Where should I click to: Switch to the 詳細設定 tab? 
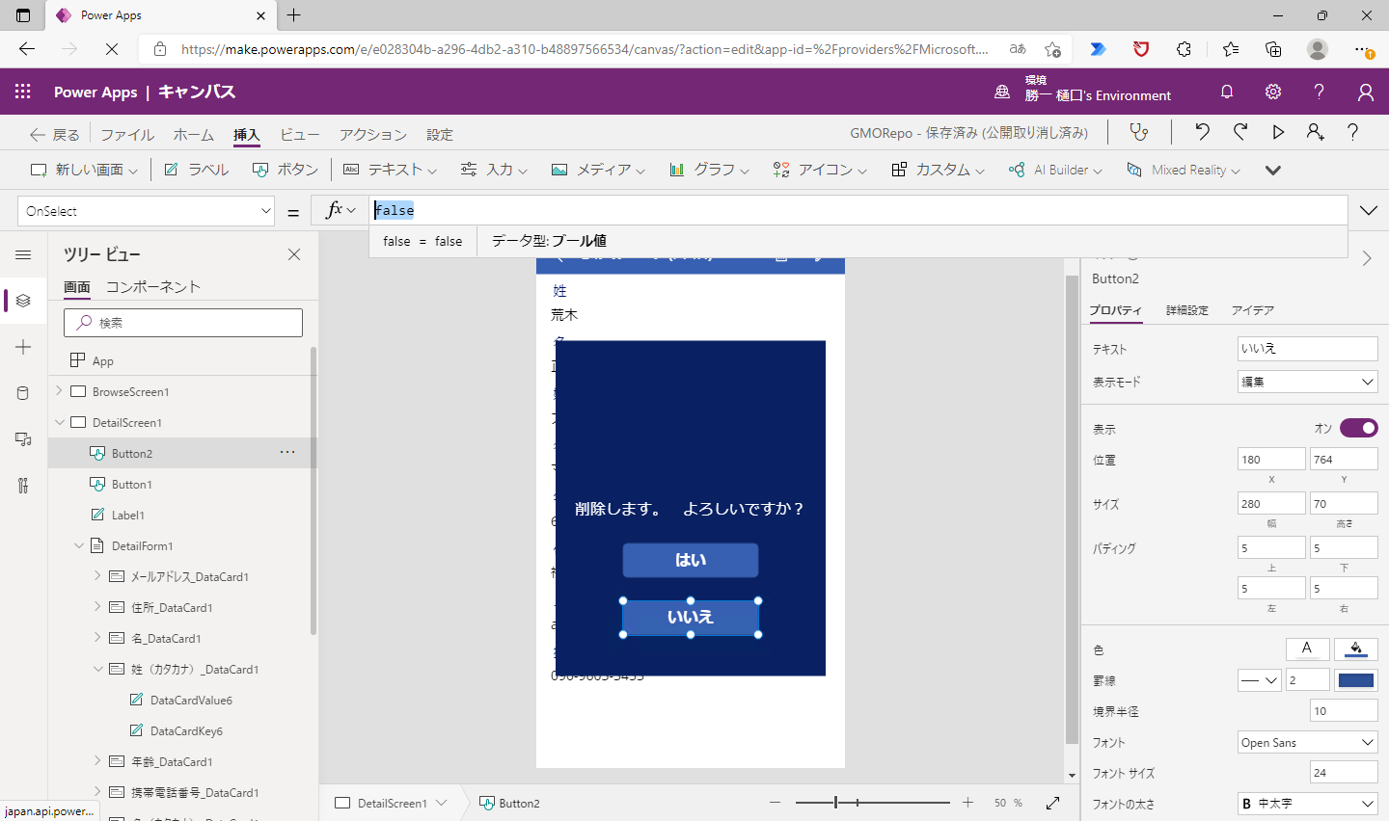coord(1187,310)
